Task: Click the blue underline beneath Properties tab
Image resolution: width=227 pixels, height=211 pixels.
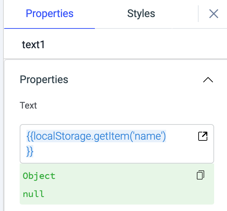Action: point(50,28)
